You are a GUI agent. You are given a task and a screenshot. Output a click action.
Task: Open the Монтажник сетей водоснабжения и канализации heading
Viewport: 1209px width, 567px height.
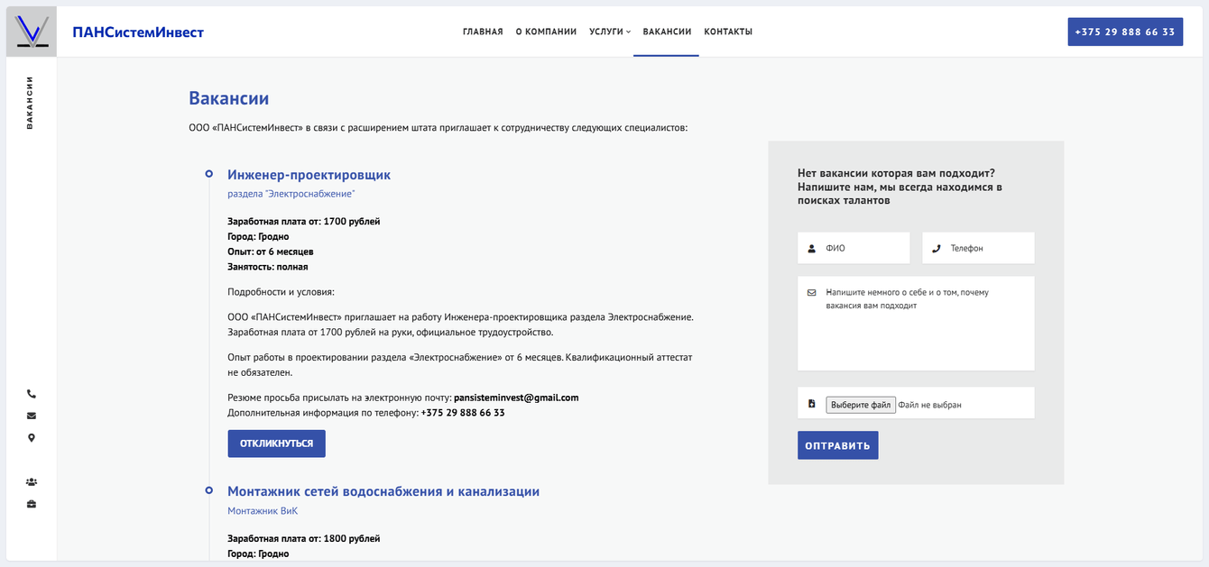pos(383,491)
